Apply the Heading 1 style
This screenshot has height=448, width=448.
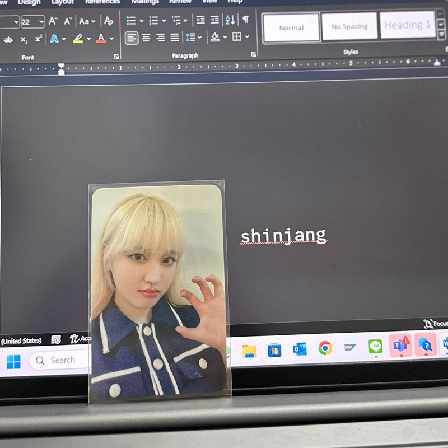[x=408, y=25]
